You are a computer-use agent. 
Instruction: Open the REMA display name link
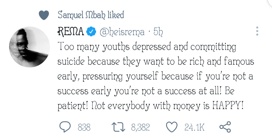pyautogui.click(x=71, y=31)
